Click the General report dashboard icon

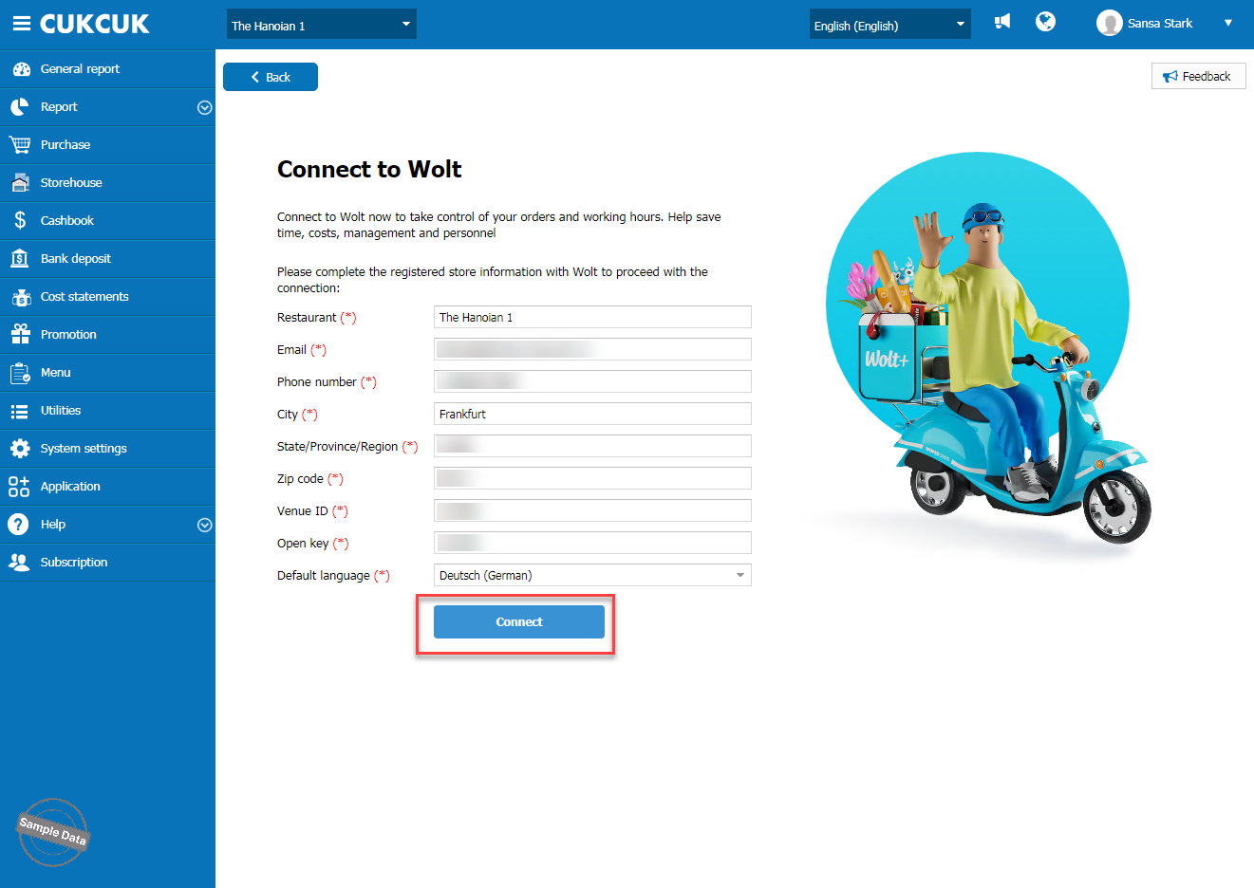pyautogui.click(x=20, y=69)
